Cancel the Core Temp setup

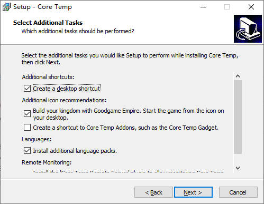tap(238, 192)
